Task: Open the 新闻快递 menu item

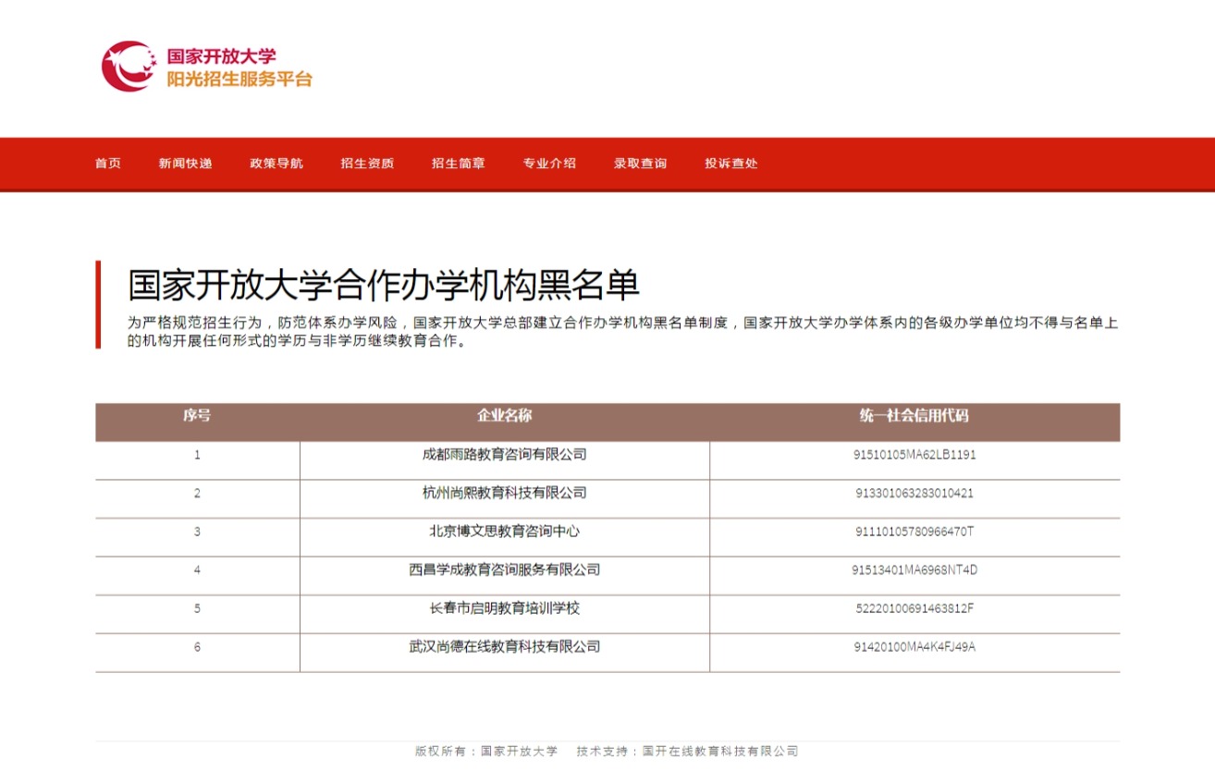Action: pos(185,164)
